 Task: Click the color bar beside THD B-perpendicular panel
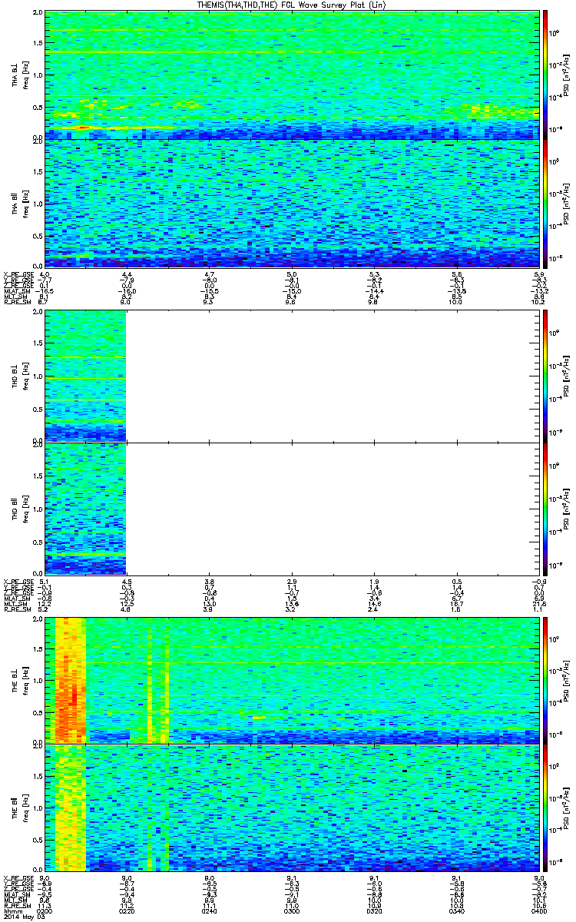(546, 375)
